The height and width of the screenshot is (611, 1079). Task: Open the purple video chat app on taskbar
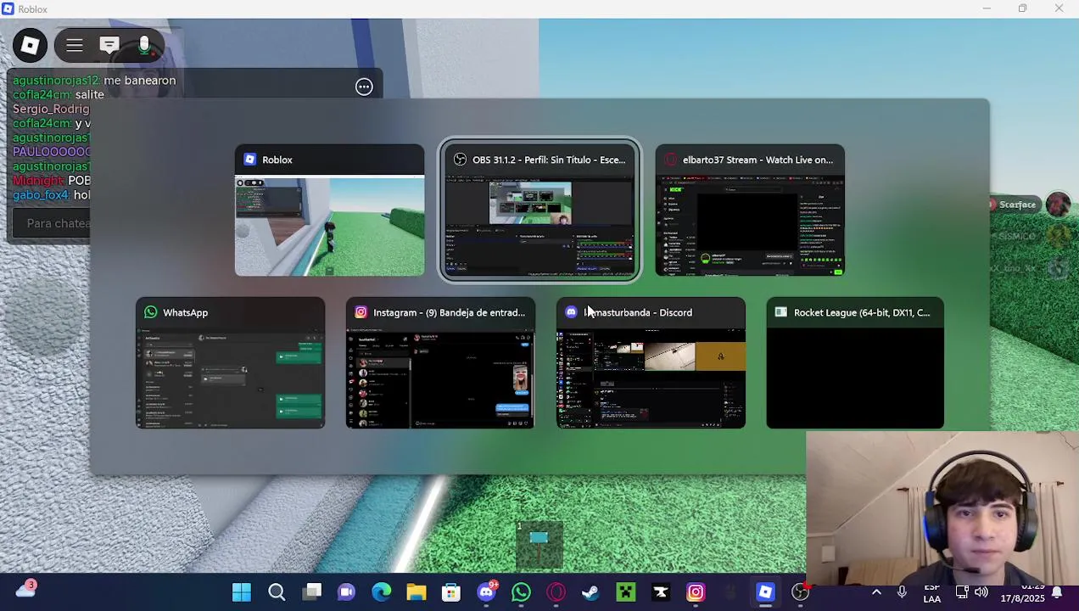click(346, 592)
